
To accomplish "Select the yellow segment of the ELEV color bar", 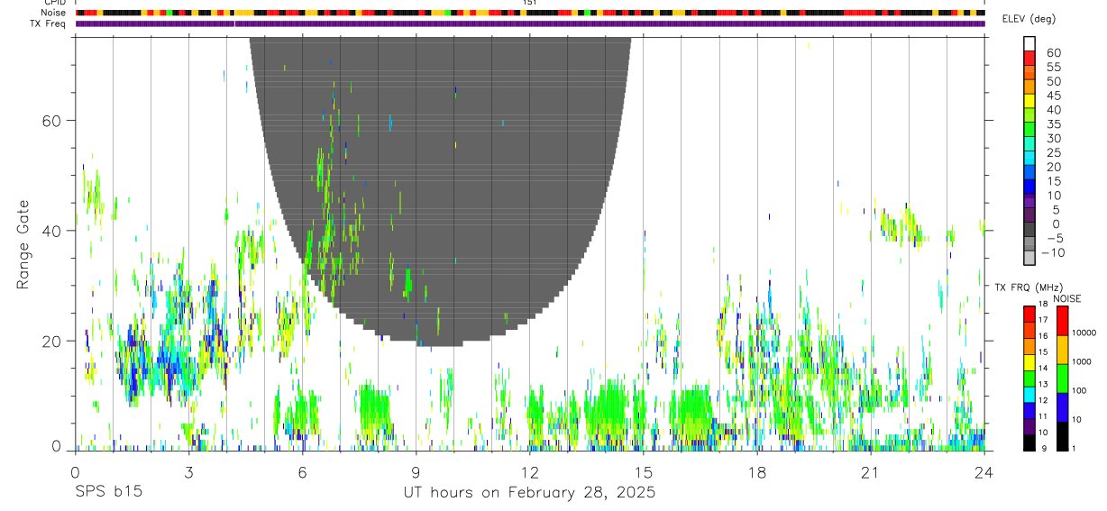I will (x=1029, y=101).
